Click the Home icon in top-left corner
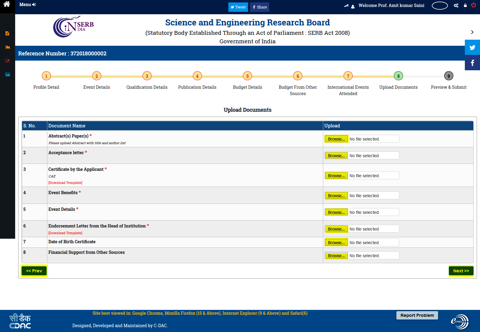The height and width of the screenshot is (332, 480). [7, 4]
